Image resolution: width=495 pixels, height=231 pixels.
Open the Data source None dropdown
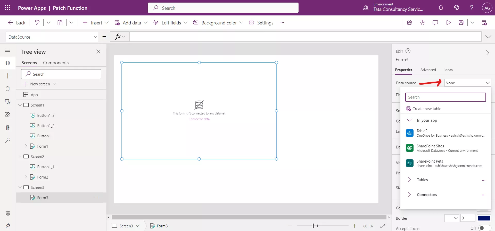pos(468,83)
